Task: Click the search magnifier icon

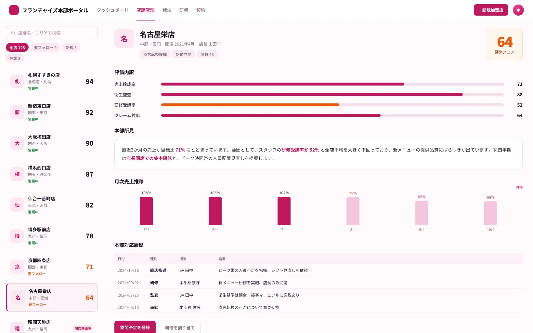Action: click(13, 33)
